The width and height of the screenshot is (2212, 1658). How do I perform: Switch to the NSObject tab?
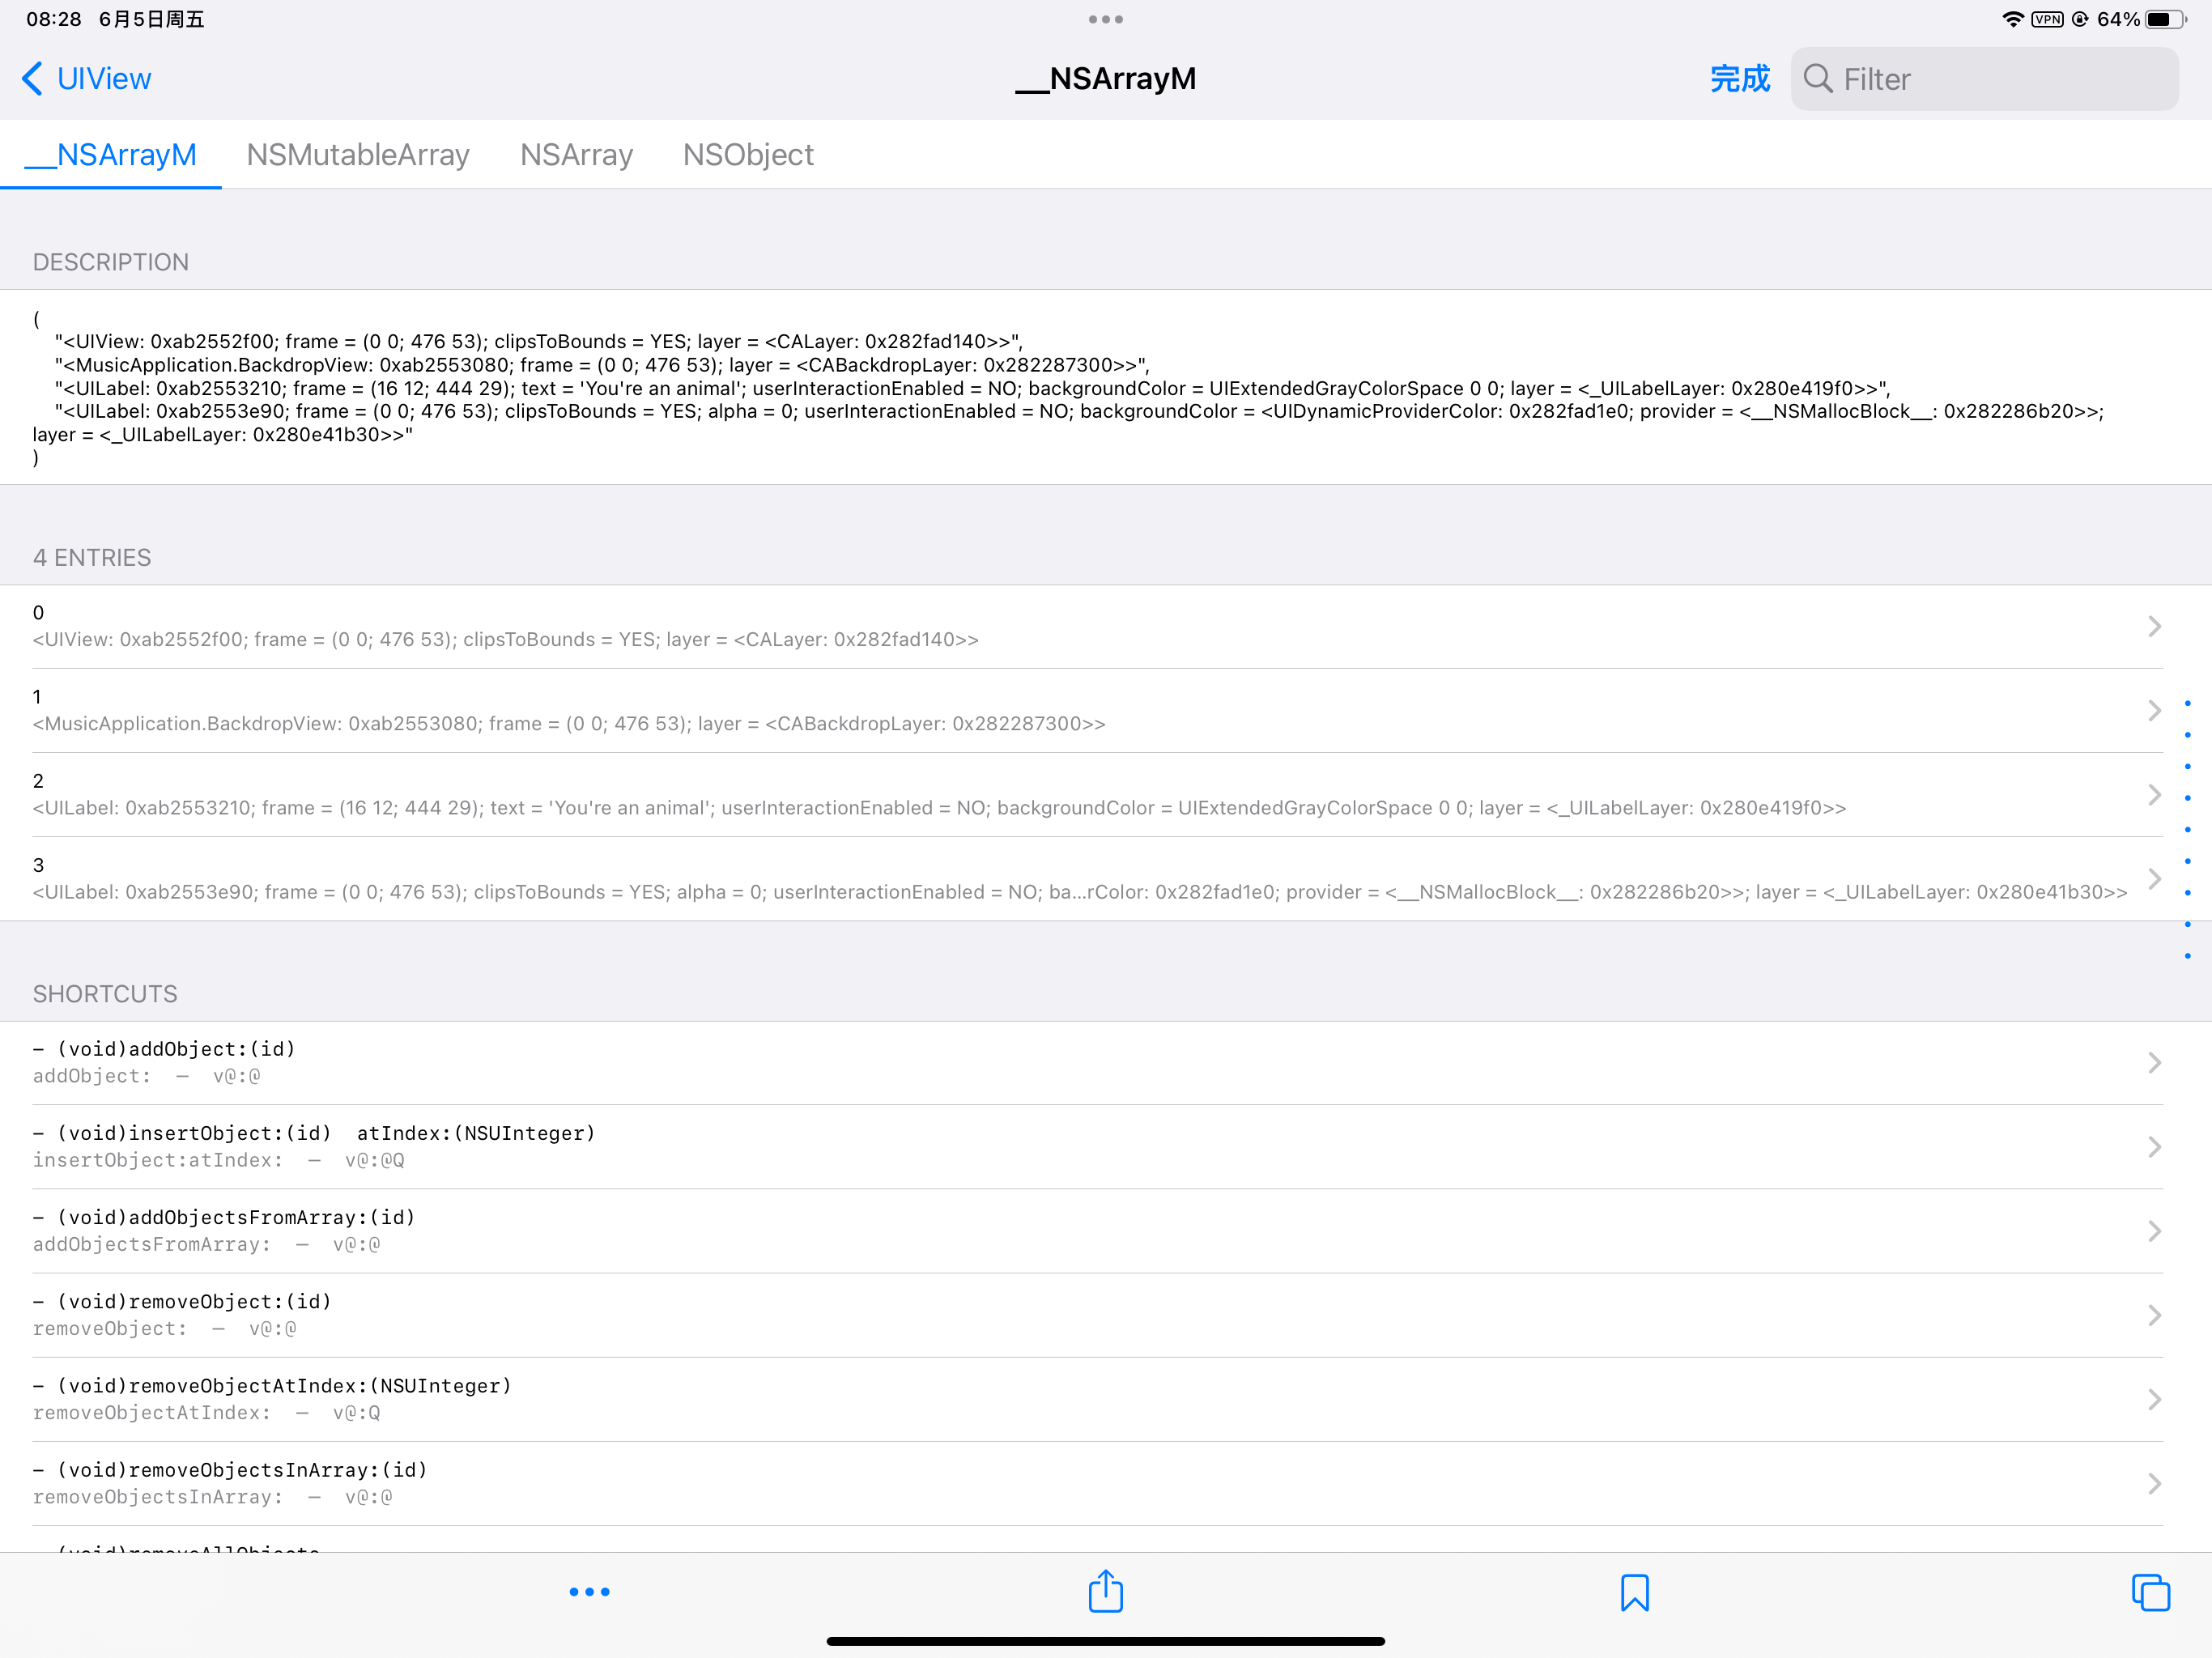click(x=748, y=155)
